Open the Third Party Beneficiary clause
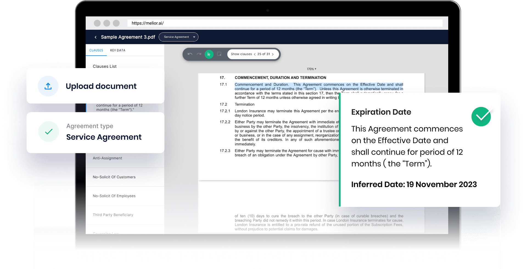Image resolution: width=527 pixels, height=269 pixels. pos(113,215)
